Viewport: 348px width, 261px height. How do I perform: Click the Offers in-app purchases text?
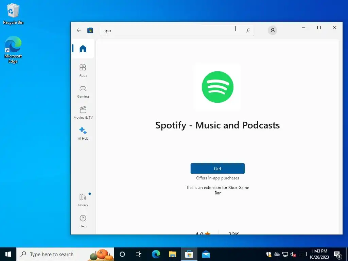(x=217, y=178)
